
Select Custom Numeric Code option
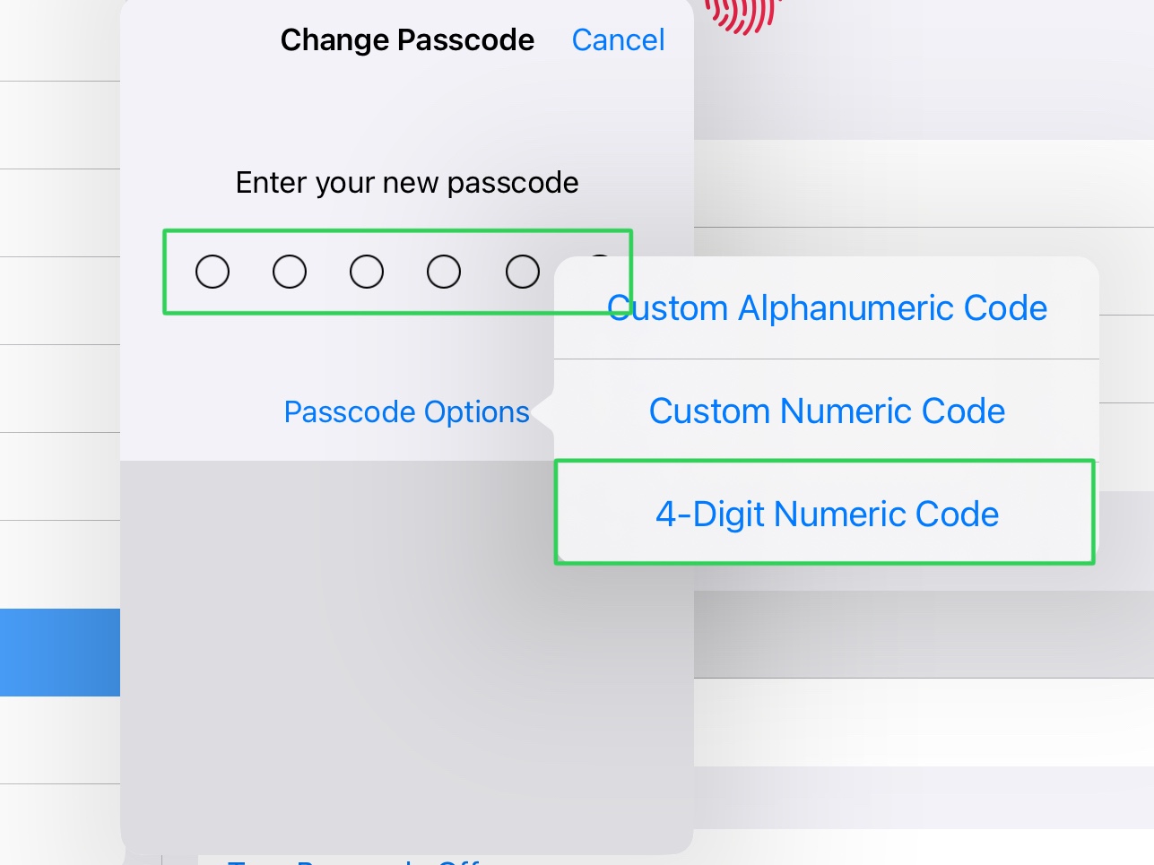[826, 411]
